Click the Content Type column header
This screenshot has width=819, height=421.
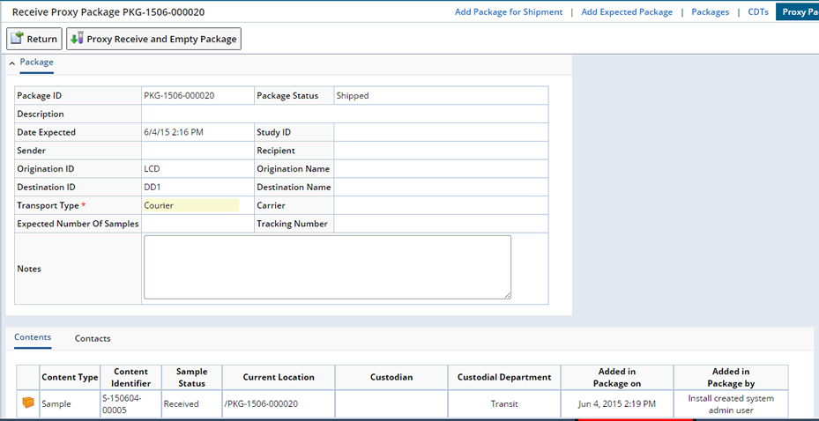click(x=70, y=377)
